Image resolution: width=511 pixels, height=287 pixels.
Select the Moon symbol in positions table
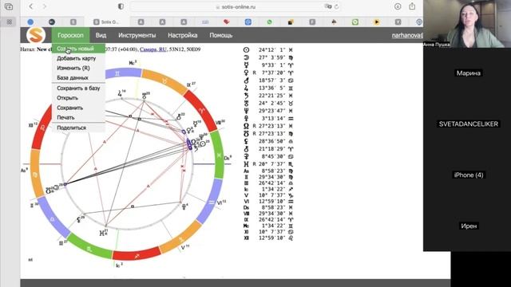click(247, 57)
